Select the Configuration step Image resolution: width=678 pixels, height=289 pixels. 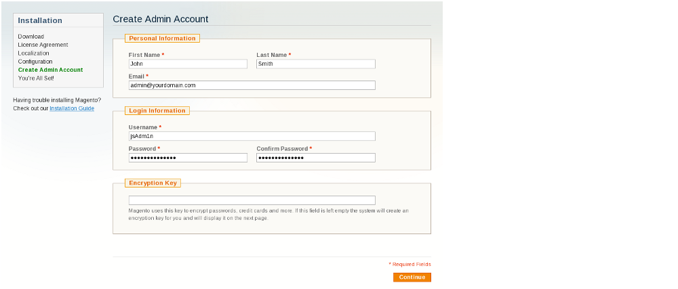pyautogui.click(x=35, y=62)
